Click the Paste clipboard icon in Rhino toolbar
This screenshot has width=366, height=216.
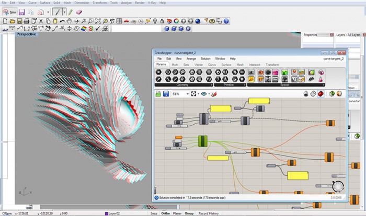pyautogui.click(x=55, y=21)
